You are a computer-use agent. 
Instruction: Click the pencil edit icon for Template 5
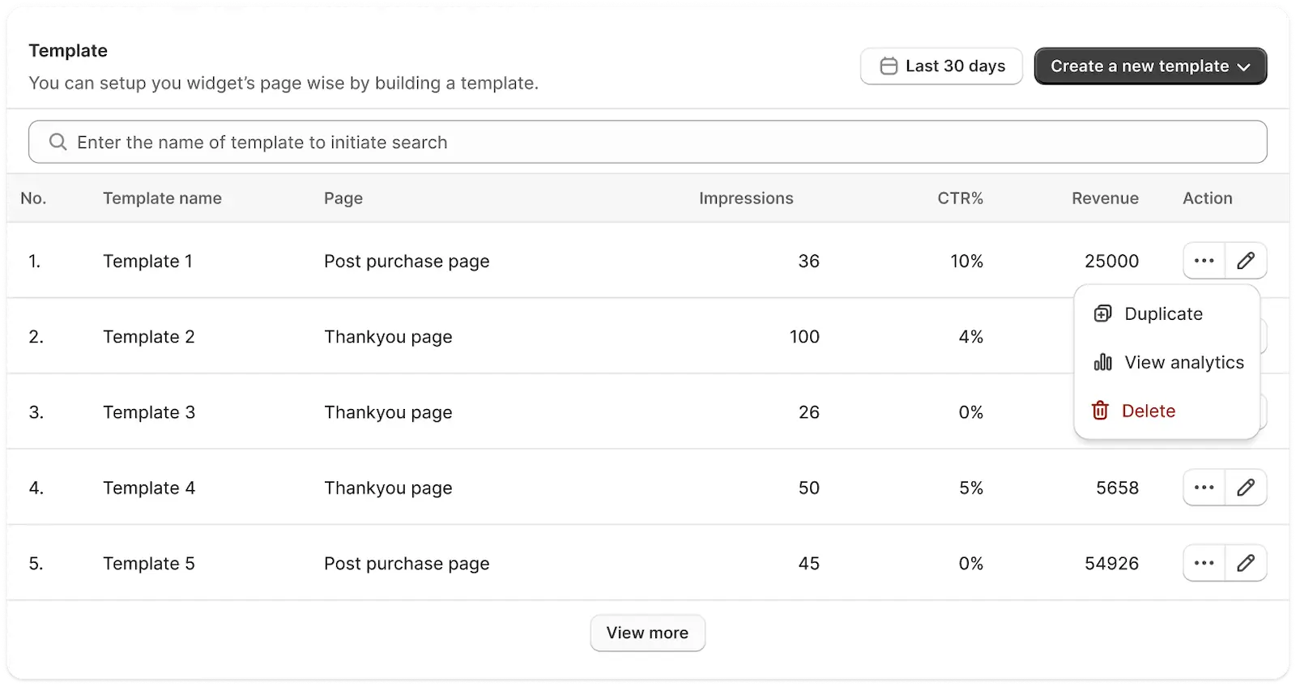(x=1246, y=563)
